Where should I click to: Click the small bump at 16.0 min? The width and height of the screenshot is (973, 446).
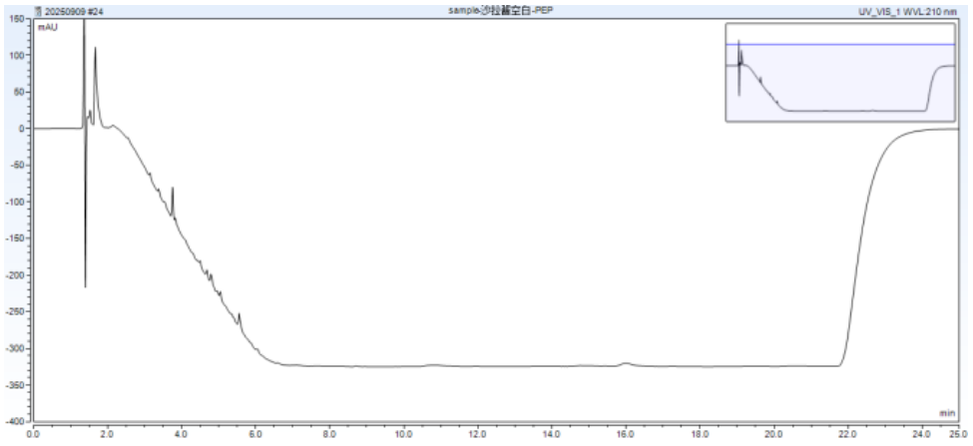pyautogui.click(x=626, y=363)
